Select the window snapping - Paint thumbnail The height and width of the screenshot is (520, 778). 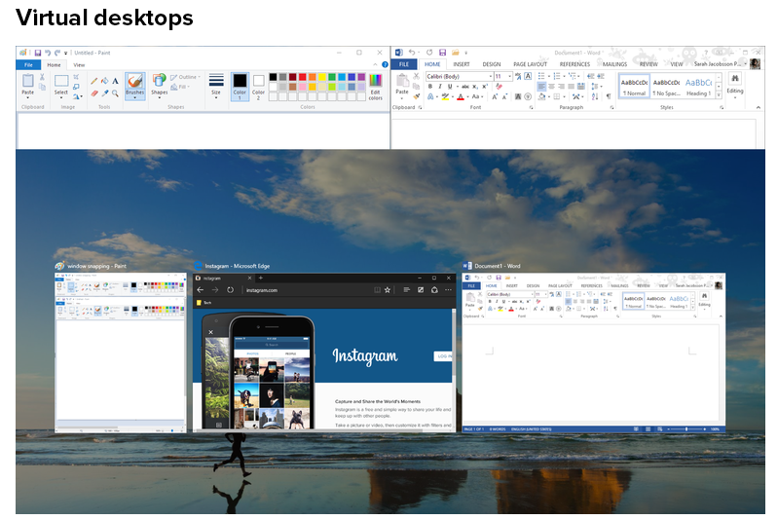pyautogui.click(x=120, y=353)
